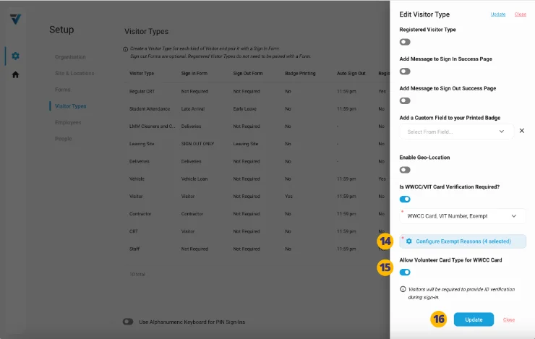Clear the custom badge field with X icon
Image resolution: width=535 pixels, height=339 pixels.
click(x=522, y=131)
